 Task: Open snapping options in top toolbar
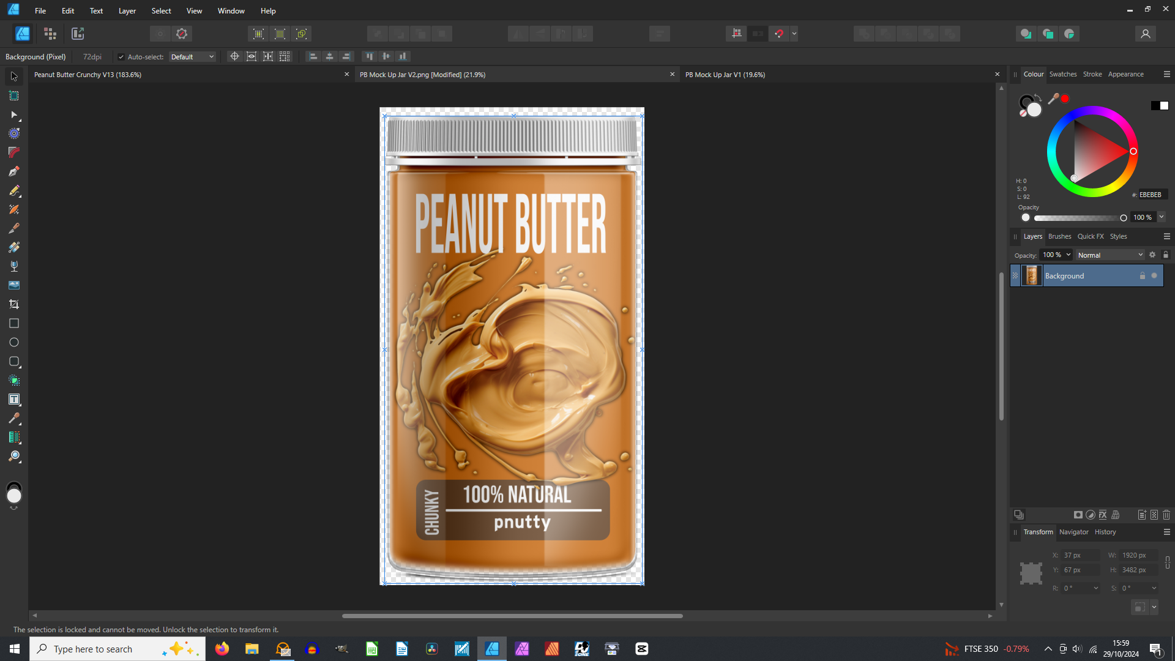(x=778, y=34)
